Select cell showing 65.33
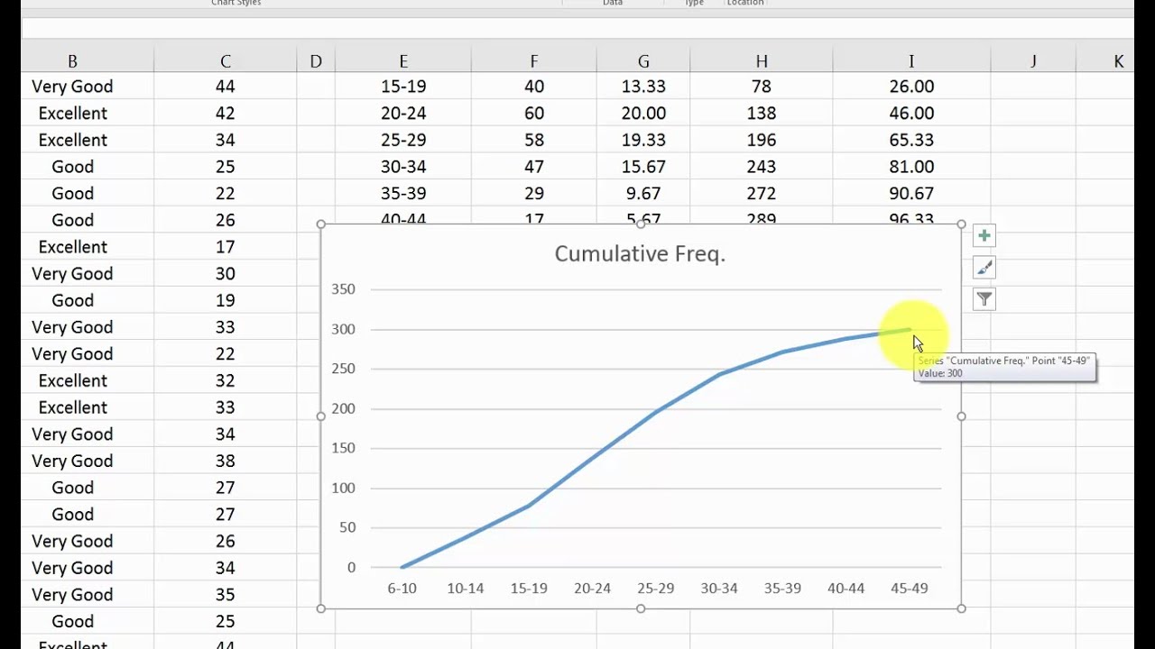 [911, 141]
